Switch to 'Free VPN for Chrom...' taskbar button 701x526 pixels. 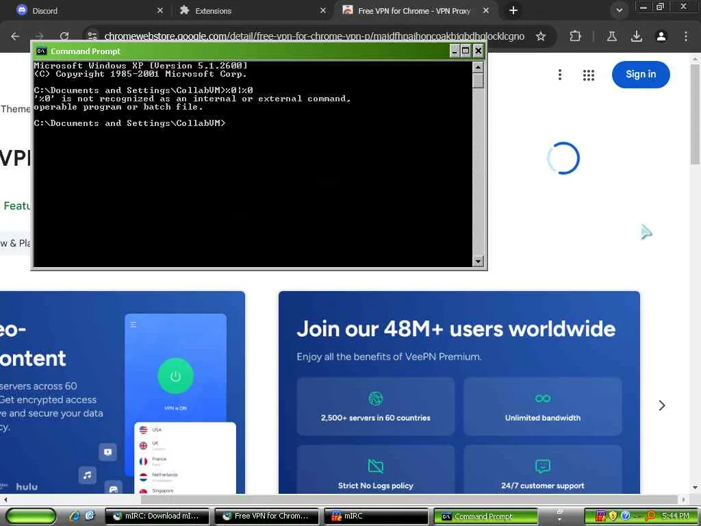point(267,516)
